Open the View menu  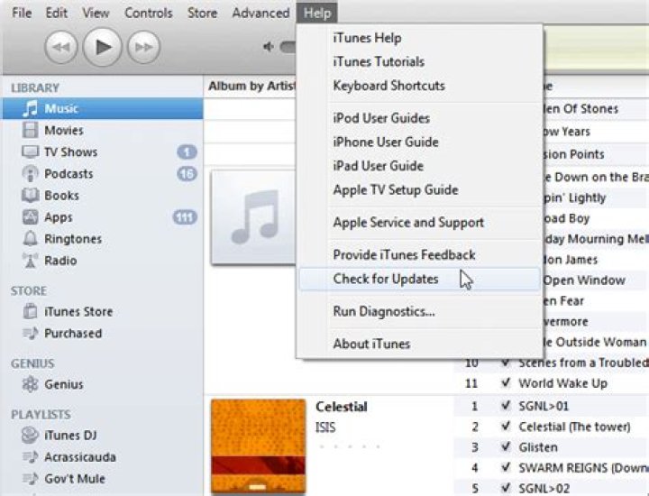96,13
